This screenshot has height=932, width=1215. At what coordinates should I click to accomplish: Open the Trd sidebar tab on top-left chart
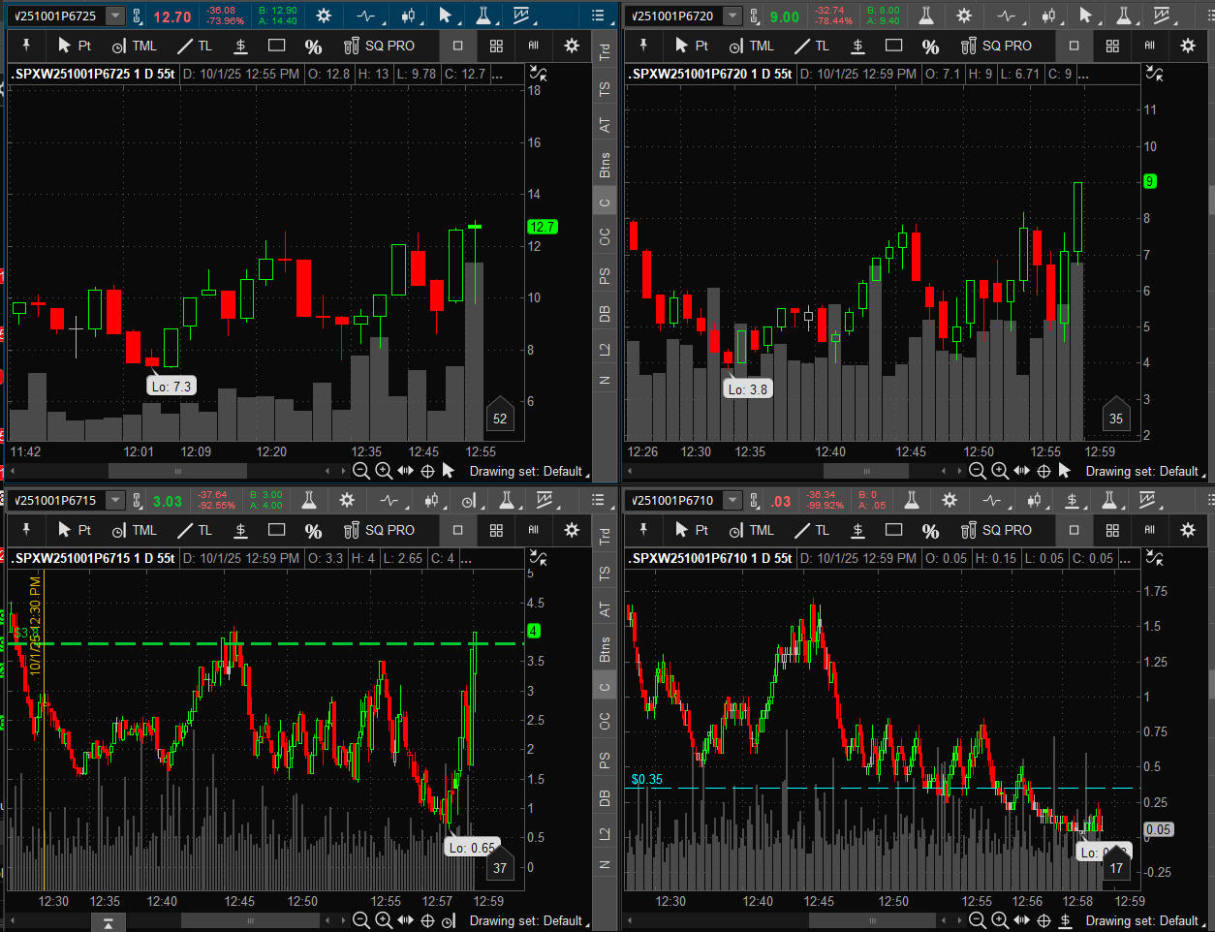pyautogui.click(x=605, y=52)
